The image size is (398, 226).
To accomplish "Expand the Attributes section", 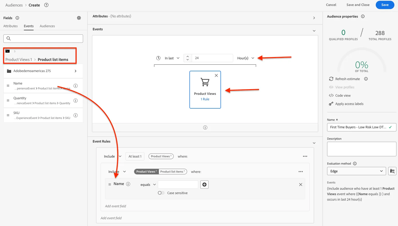I will [x=314, y=18].
